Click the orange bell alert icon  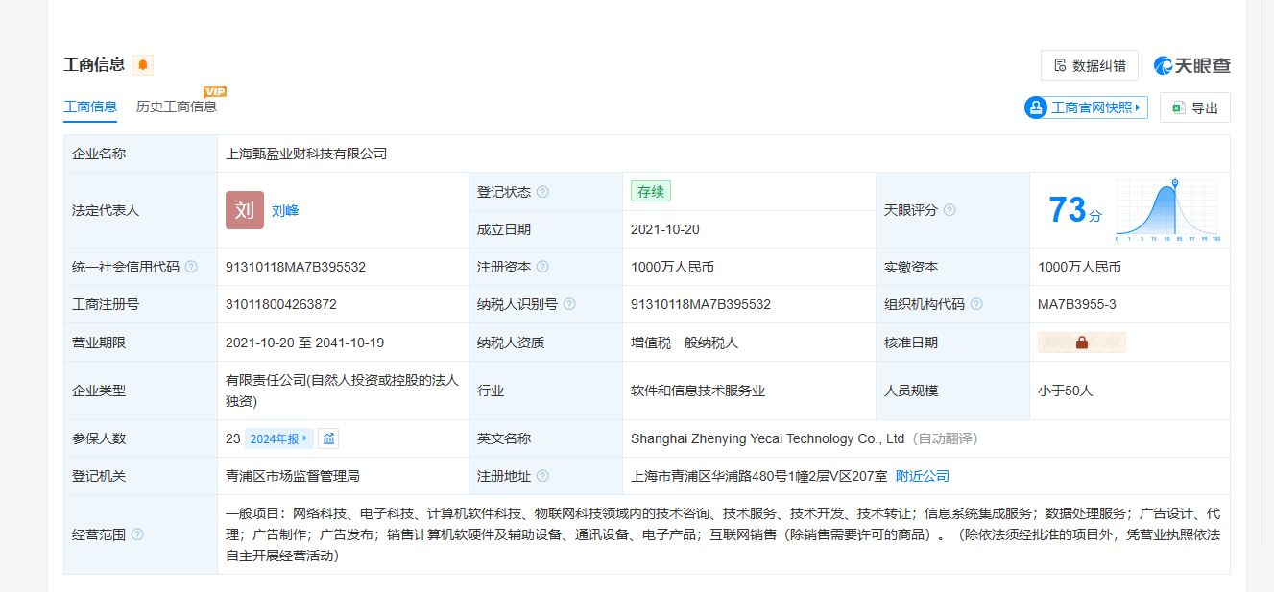[143, 65]
